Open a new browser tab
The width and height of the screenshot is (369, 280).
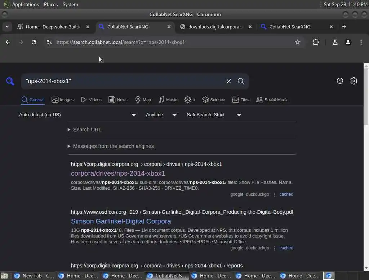coord(344,27)
